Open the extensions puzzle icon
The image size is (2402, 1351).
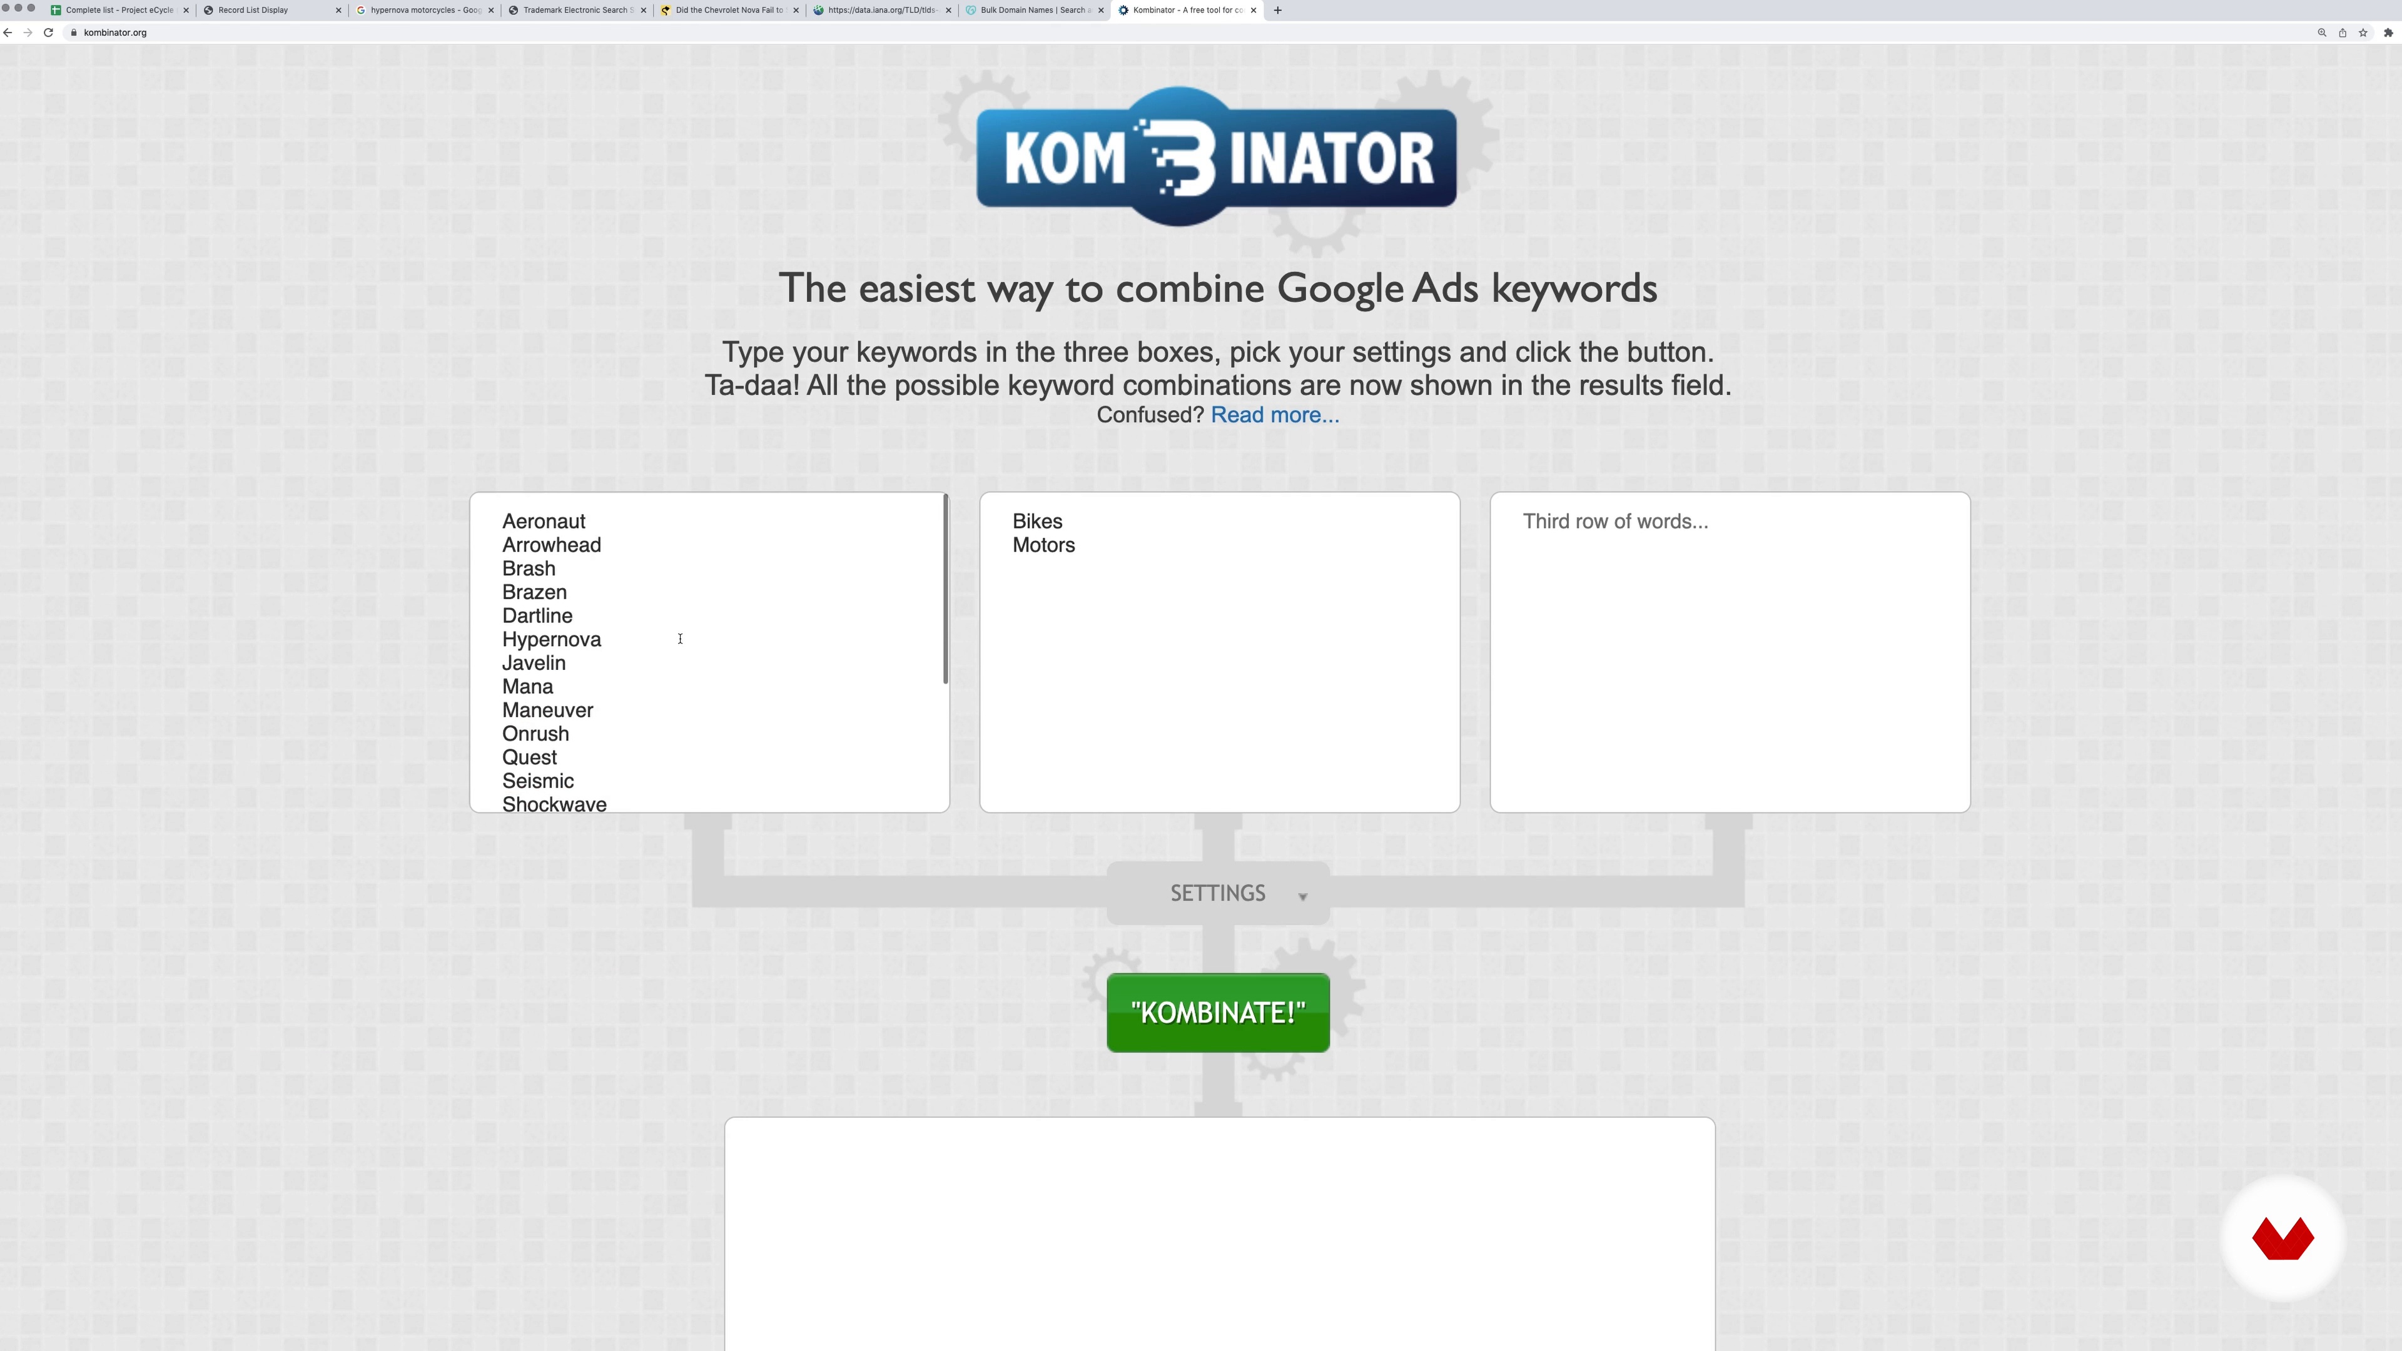(x=2388, y=33)
